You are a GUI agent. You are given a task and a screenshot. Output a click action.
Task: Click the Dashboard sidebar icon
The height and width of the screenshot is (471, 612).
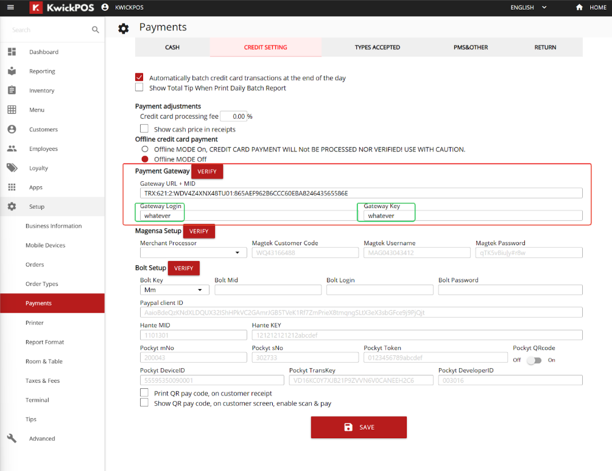coord(12,52)
